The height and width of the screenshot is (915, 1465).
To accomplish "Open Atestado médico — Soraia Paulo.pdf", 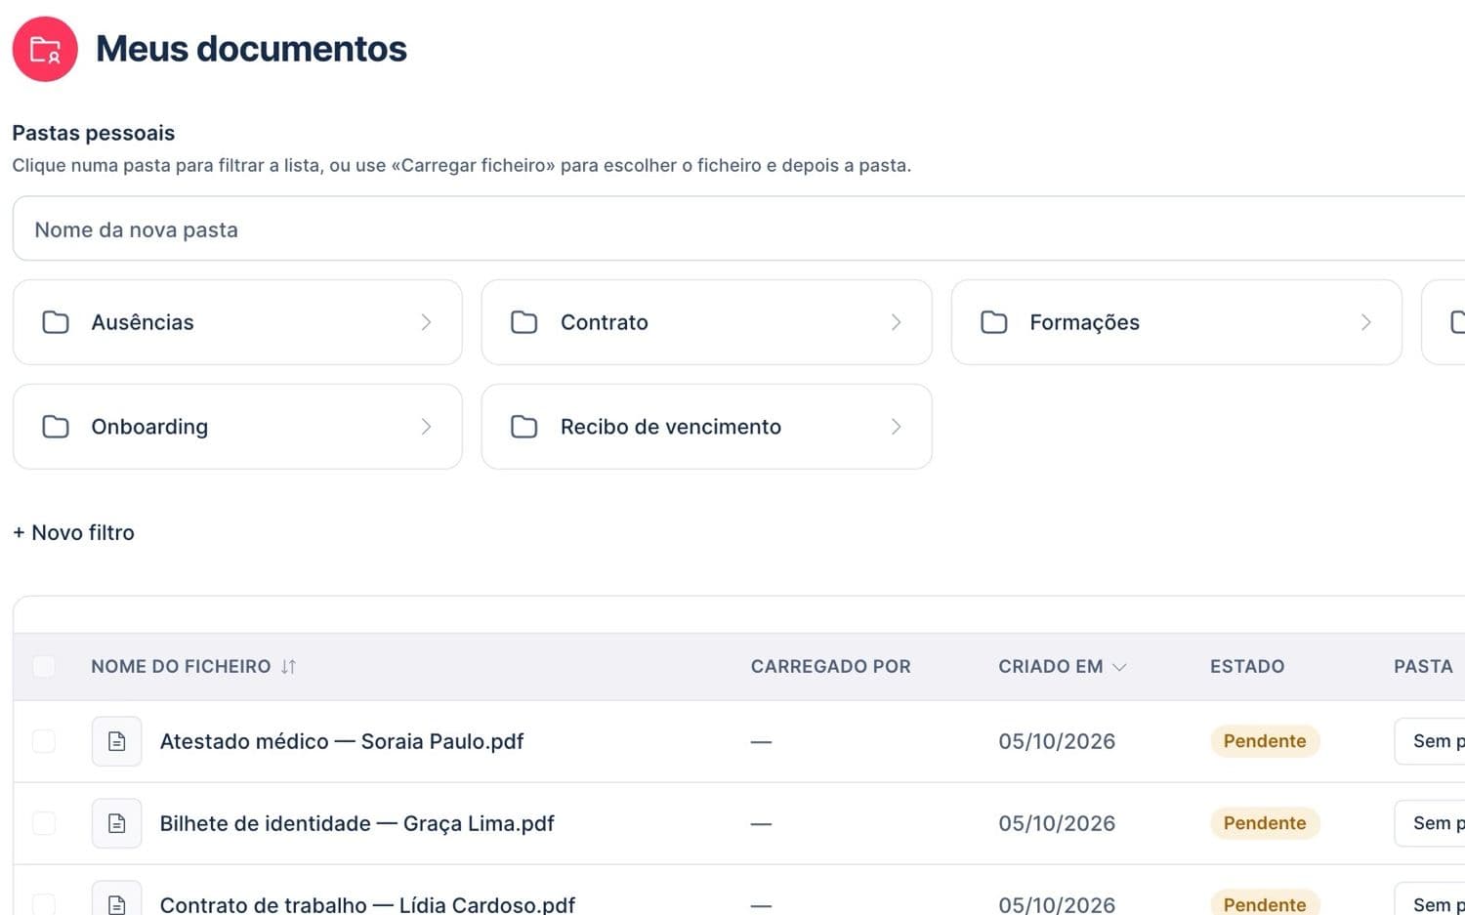I will pos(342,741).
